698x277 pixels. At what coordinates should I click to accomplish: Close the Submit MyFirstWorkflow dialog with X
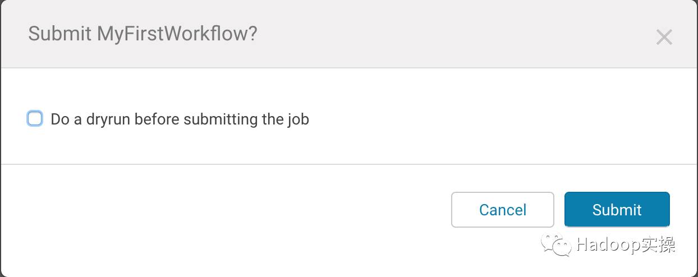(664, 38)
